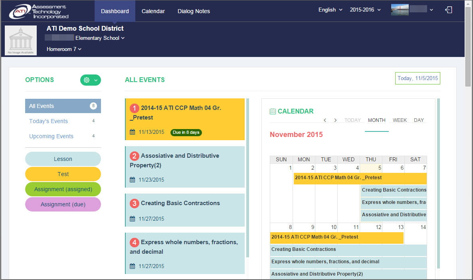Click the calendar icon beside CALENDAR heading
The height and width of the screenshot is (280, 473).
[273, 111]
